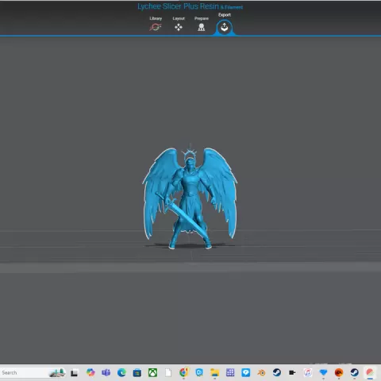Open Task View from the taskbar

coord(74,373)
